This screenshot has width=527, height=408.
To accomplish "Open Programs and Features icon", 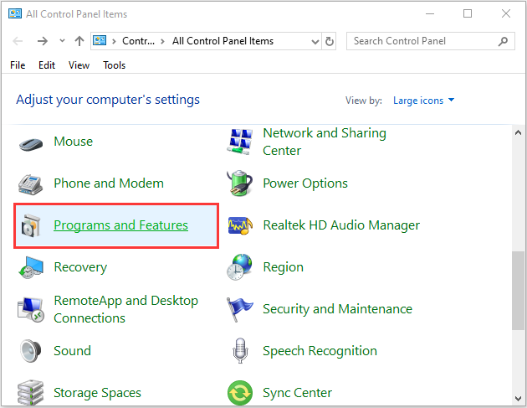I will pos(31,225).
